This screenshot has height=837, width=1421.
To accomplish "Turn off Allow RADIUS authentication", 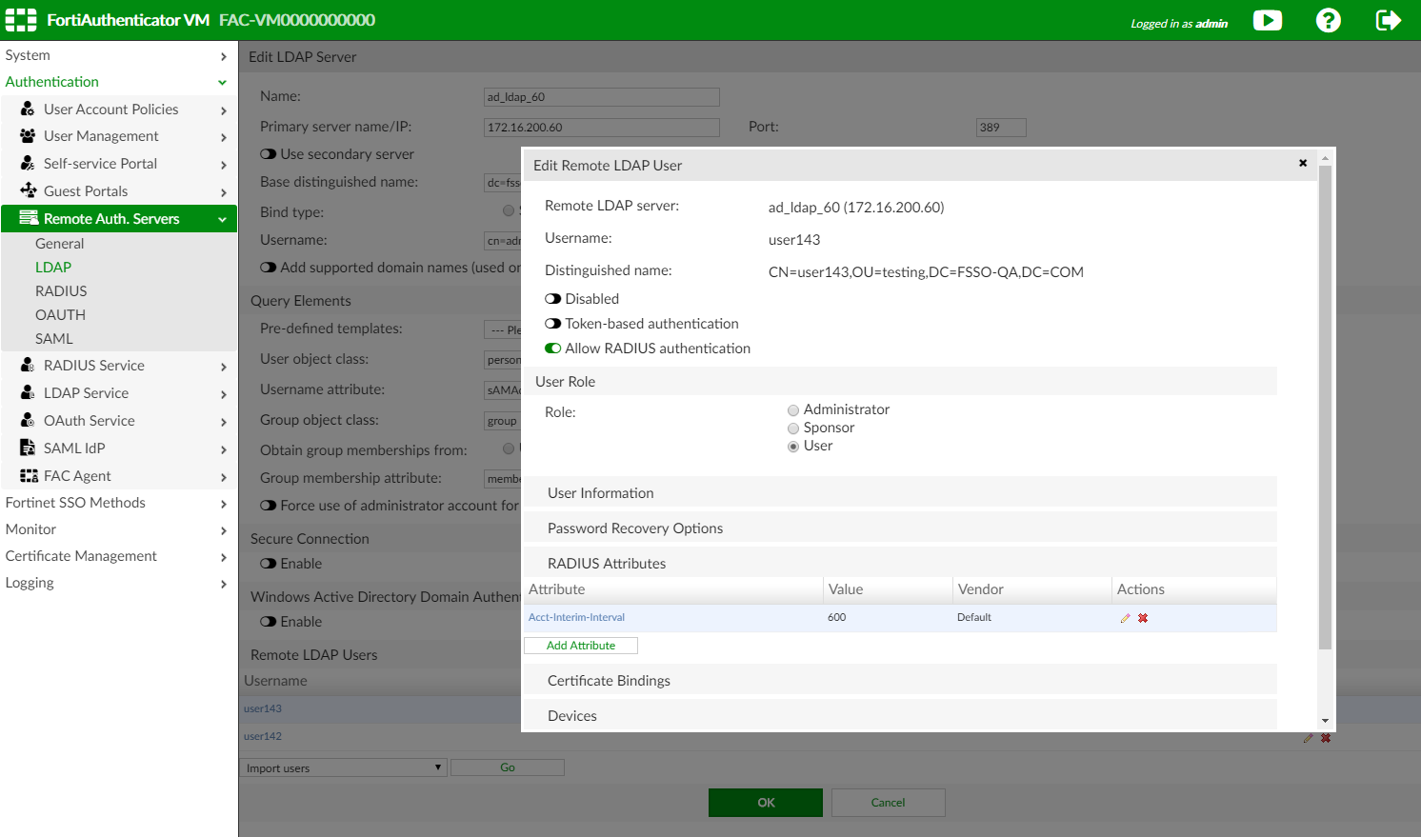I will pos(553,349).
